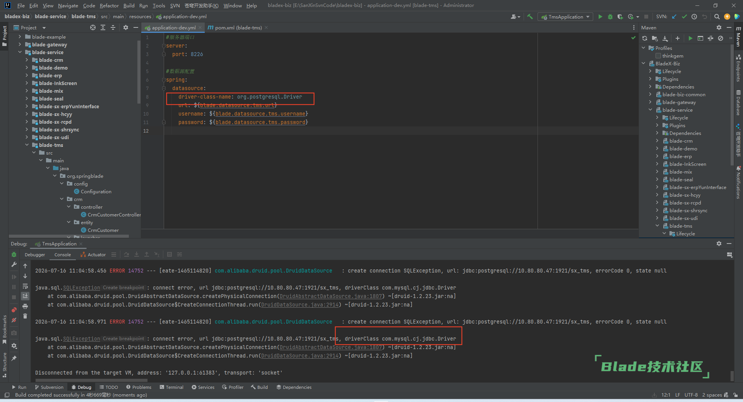Collapse Profiles node in Maven
Image resolution: width=743 pixels, height=402 pixels.
pos(644,48)
